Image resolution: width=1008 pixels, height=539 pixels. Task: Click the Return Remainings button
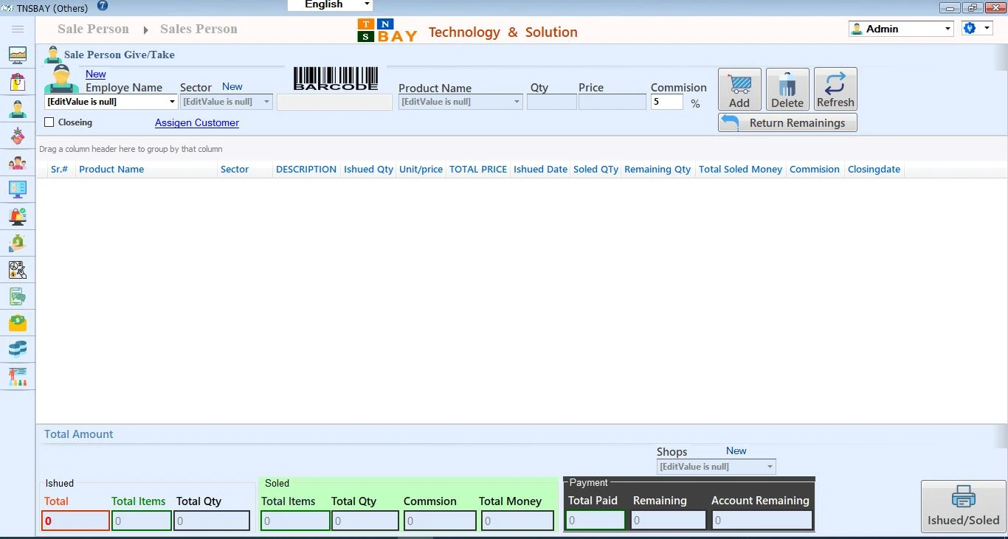coord(787,123)
